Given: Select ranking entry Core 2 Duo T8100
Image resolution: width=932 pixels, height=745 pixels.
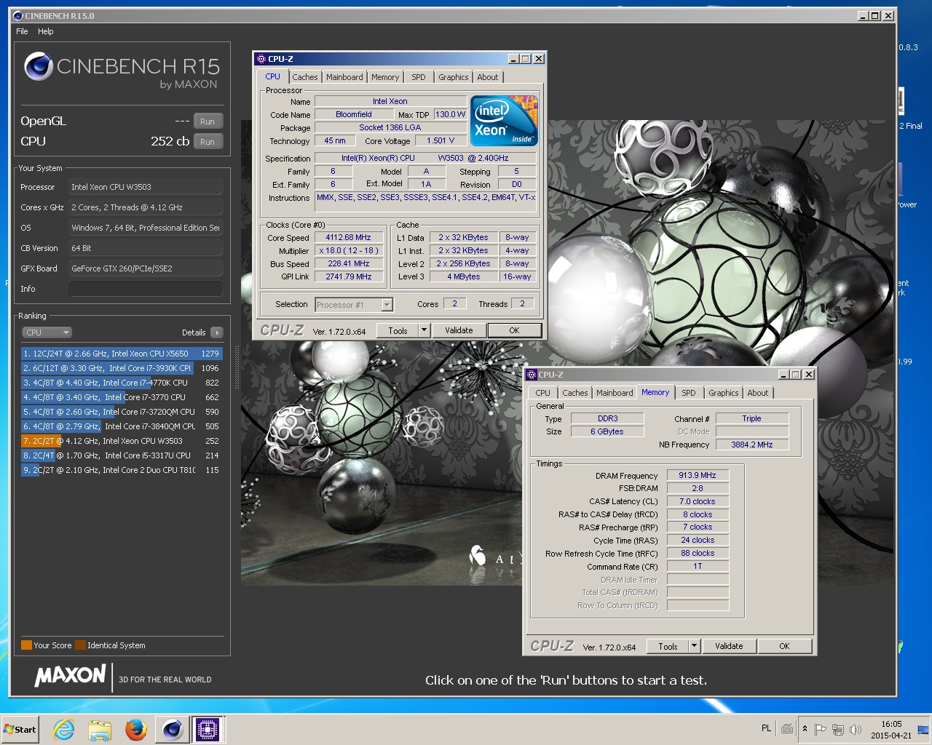Looking at the screenshot, I should 122,470.
